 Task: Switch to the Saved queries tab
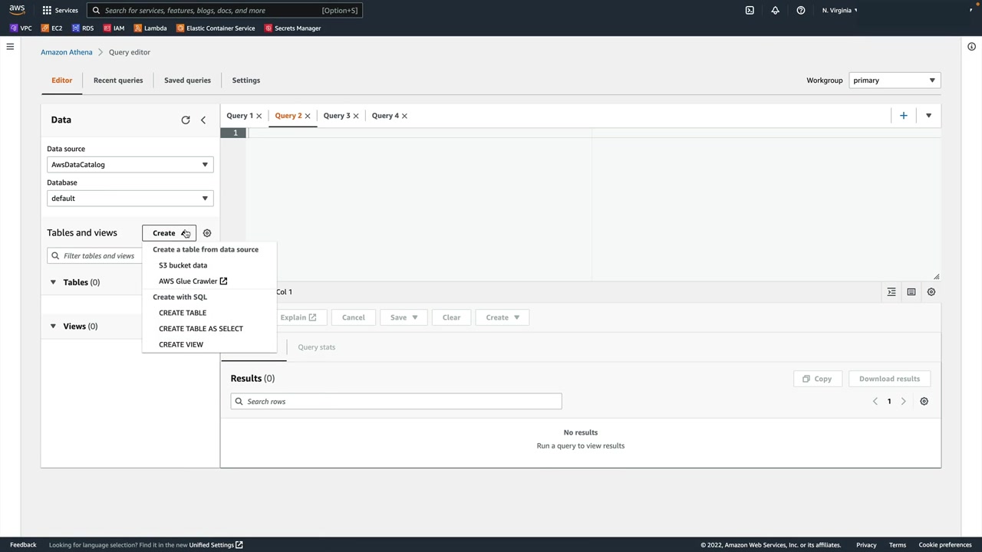[x=187, y=80]
